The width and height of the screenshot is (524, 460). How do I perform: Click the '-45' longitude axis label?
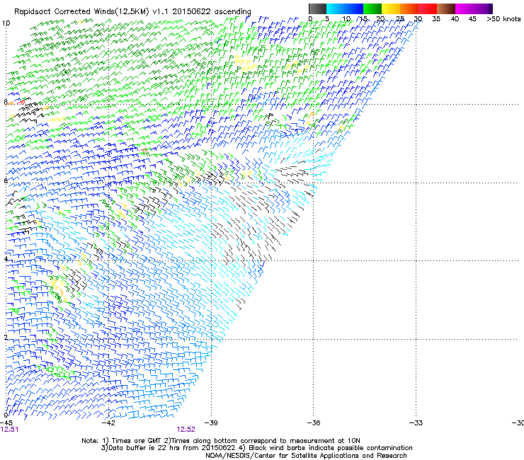[6, 422]
